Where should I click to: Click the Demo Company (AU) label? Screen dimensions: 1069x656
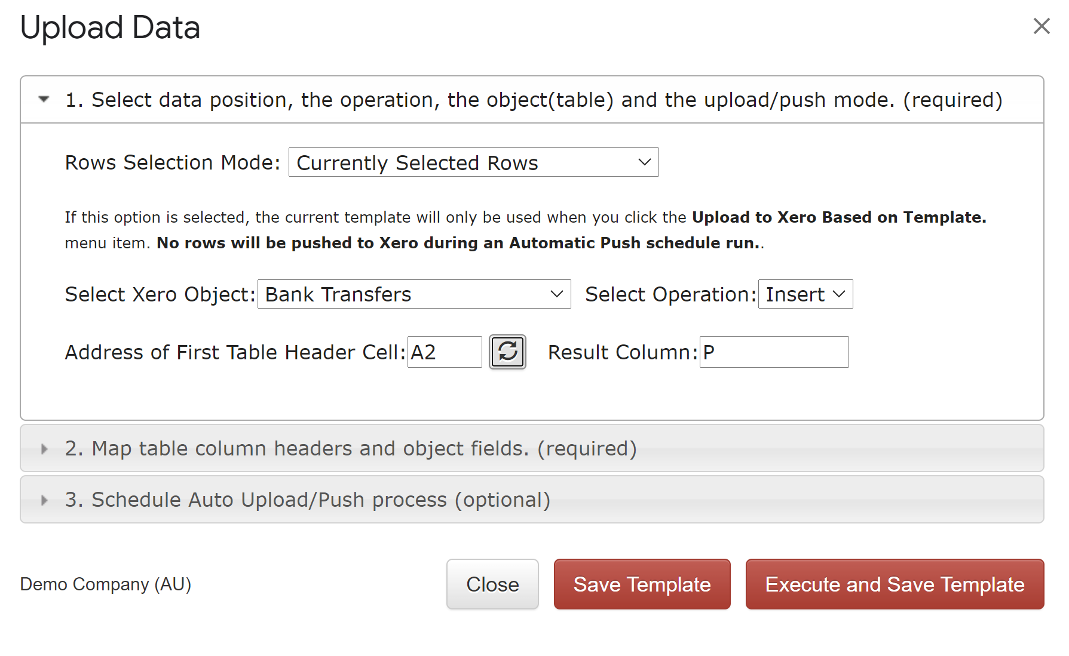tap(106, 584)
